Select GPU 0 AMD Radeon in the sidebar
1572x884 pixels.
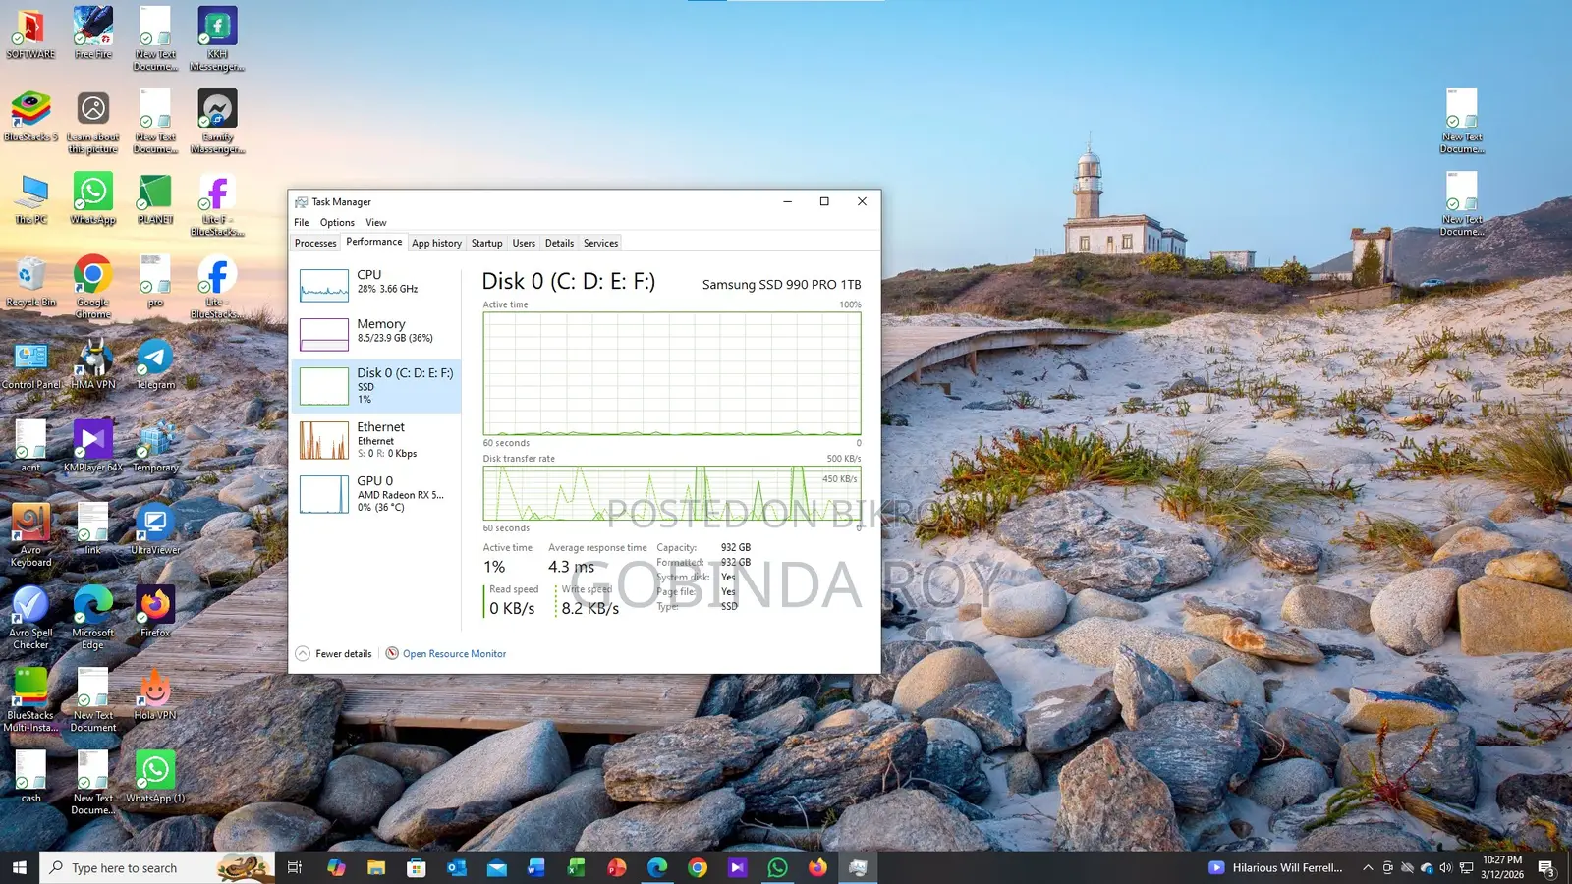point(376,494)
